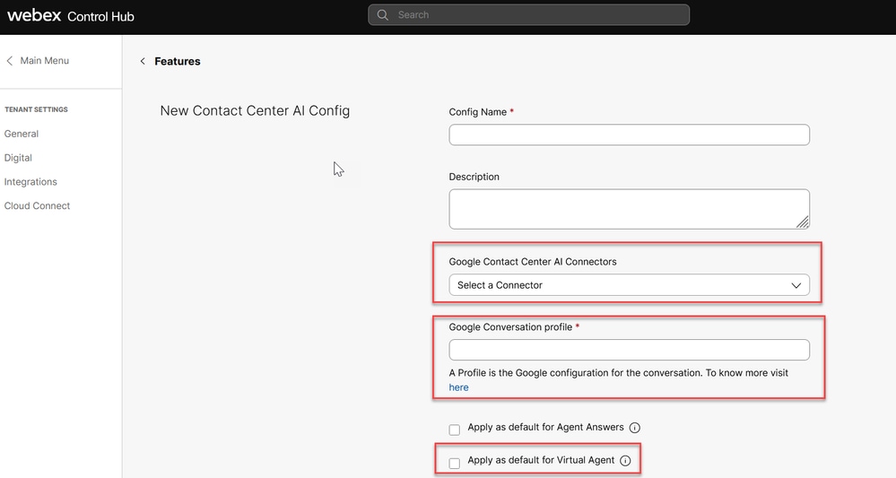The image size is (896, 478).
Task: Click the top Search box
Action: click(x=528, y=15)
